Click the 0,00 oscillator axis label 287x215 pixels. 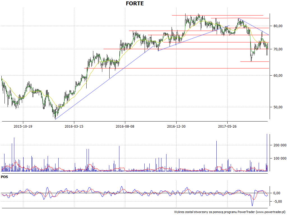277,193
